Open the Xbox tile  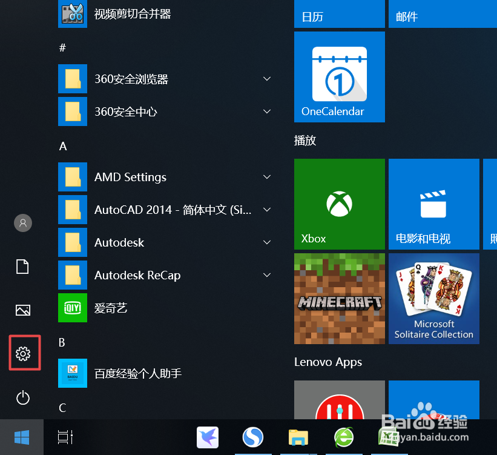340,204
